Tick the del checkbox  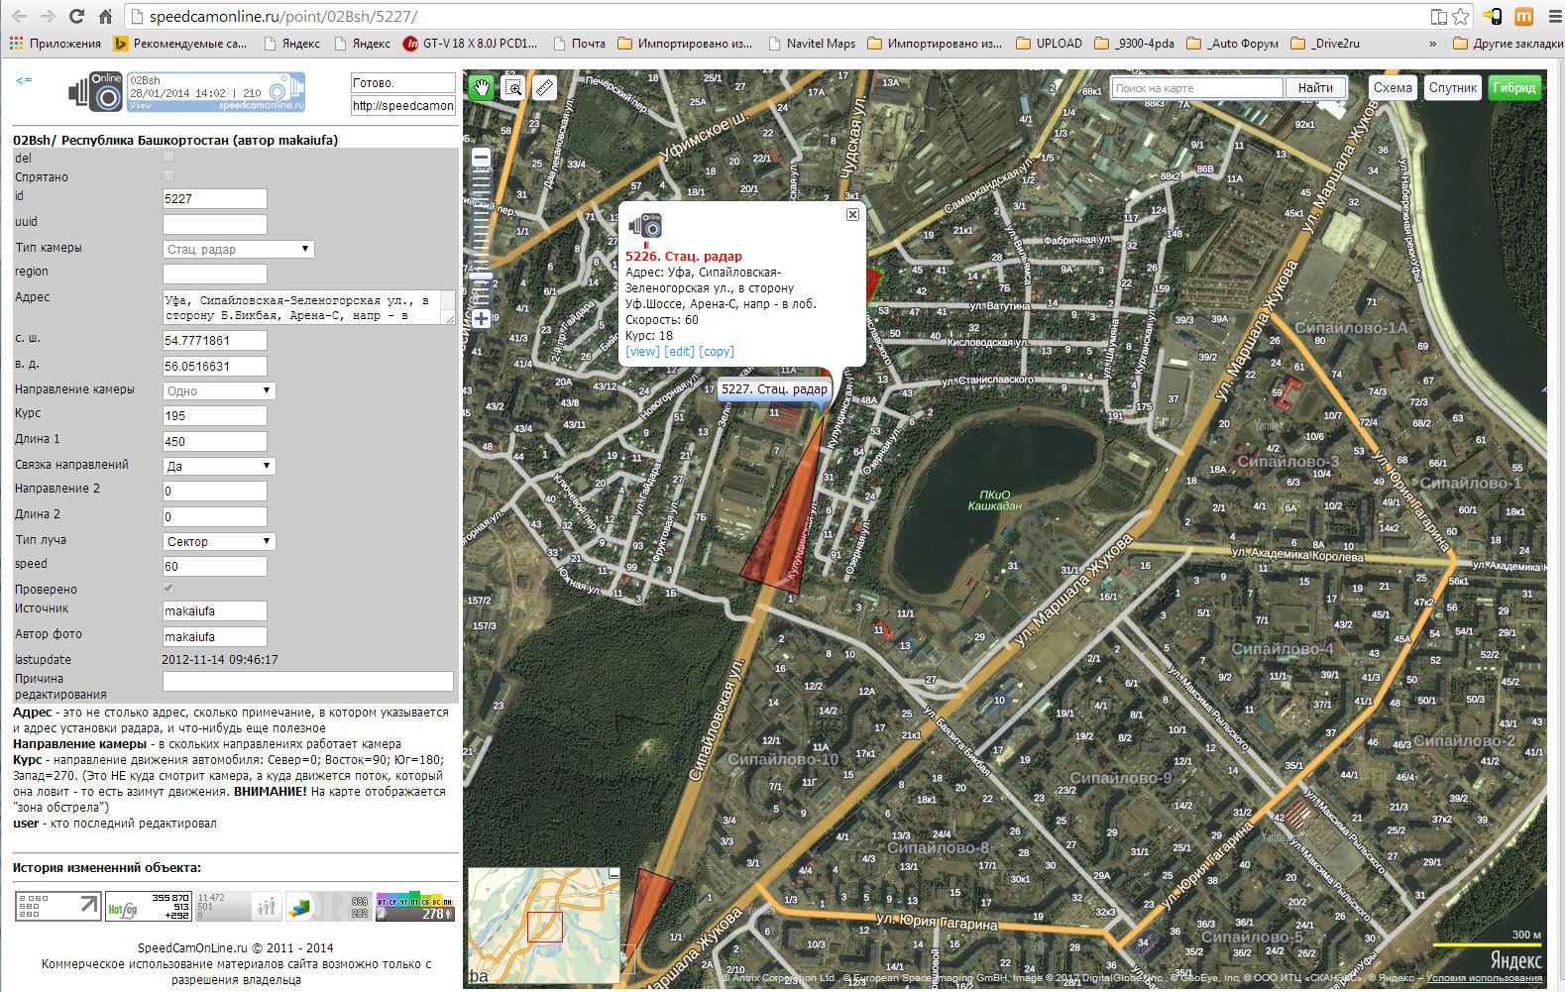click(x=168, y=158)
